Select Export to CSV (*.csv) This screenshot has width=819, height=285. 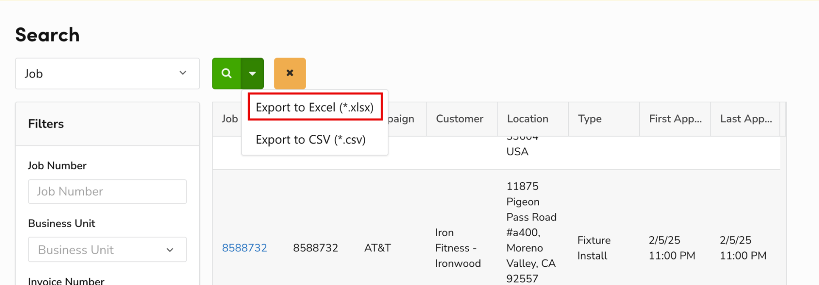[311, 139]
